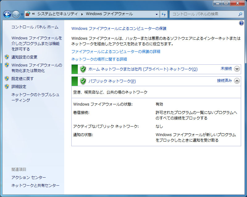This screenshot has width=247, height=197.
Task: Click the green shield on パブリック ネットワーク row
Action: click(83, 81)
